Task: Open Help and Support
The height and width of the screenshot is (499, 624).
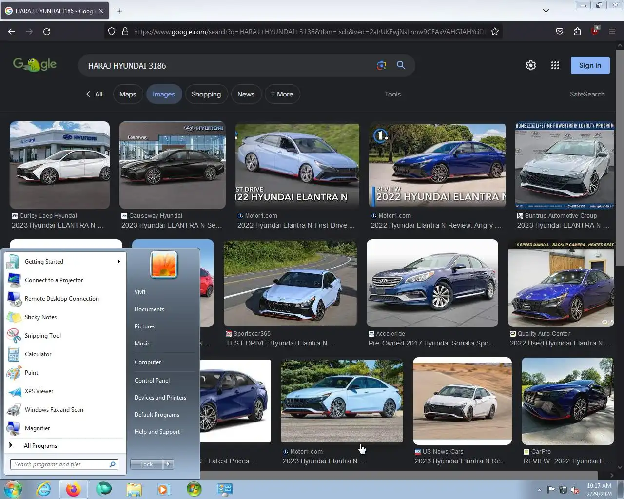Action: click(x=163, y=432)
